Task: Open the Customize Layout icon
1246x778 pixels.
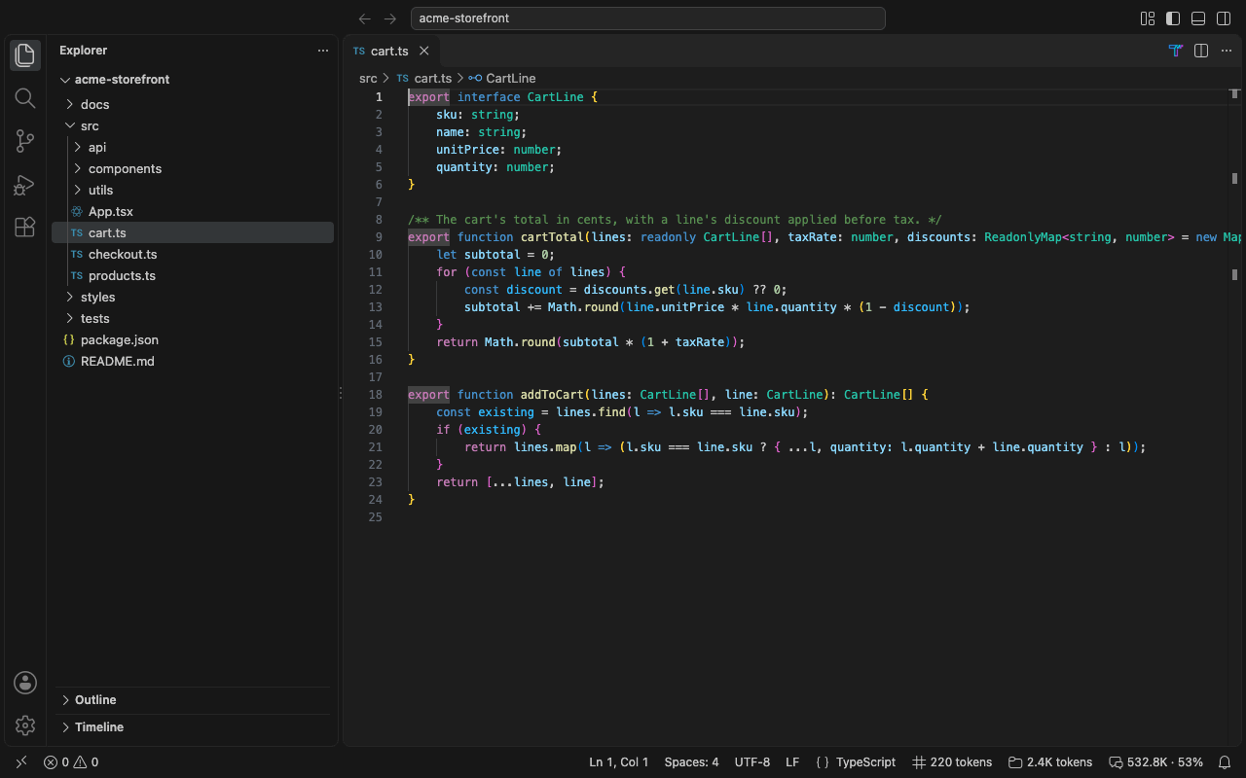Action: coord(1148,18)
